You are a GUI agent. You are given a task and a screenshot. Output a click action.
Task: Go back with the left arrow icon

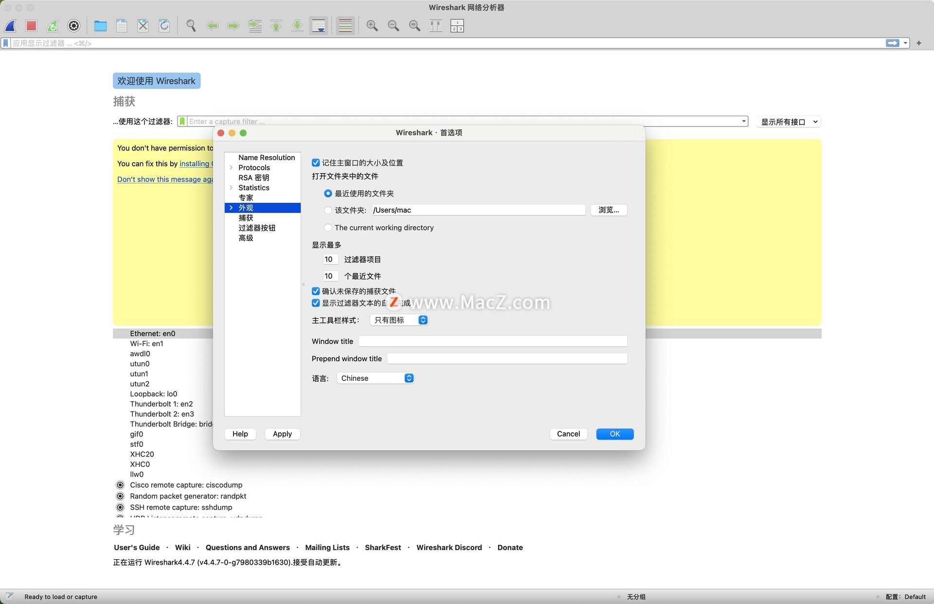[x=213, y=26]
